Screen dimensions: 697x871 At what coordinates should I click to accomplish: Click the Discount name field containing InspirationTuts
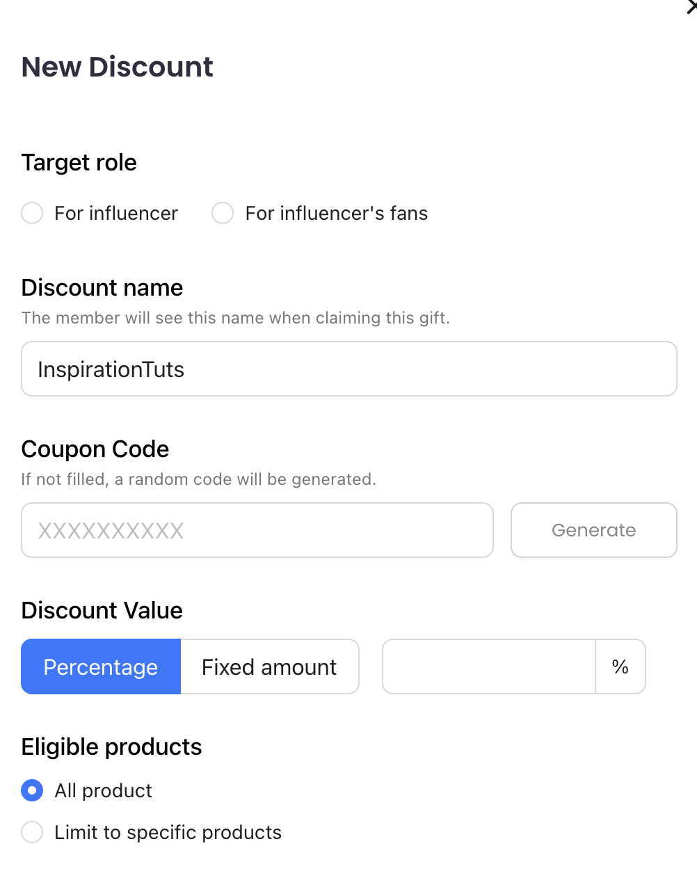click(x=348, y=369)
